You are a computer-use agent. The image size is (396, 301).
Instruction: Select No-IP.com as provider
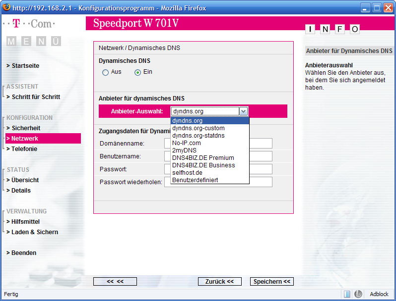tap(210, 143)
